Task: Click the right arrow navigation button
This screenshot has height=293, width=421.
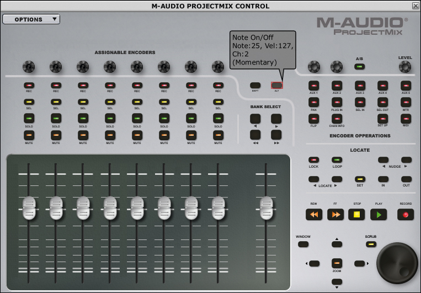Action: [x=360, y=263]
